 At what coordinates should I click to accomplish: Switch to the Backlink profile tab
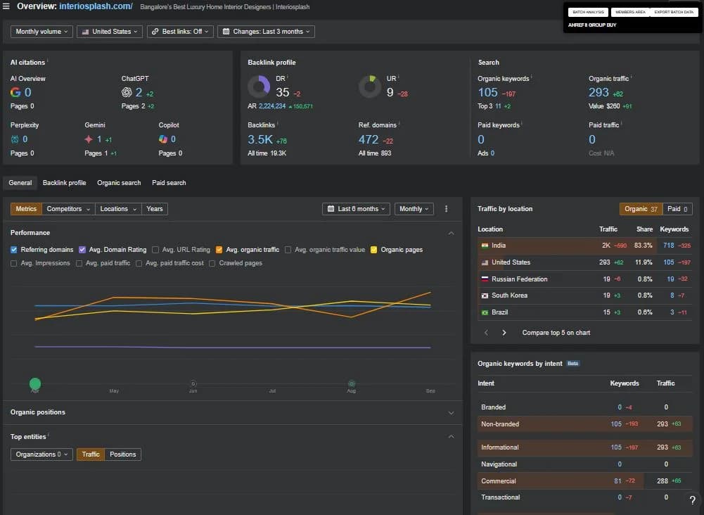click(x=64, y=183)
